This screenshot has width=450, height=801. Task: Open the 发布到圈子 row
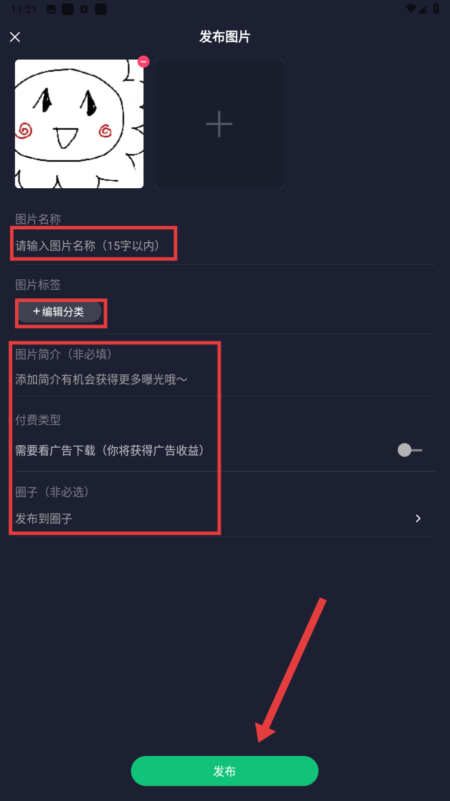coord(224,519)
